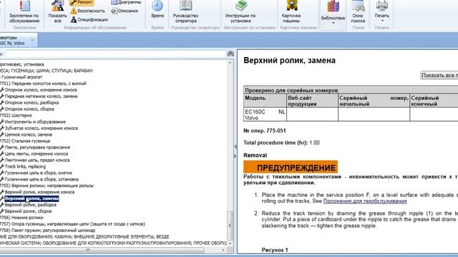The width and height of the screenshot is (458, 257).
Task: Select ОБОРУДОВАНИЕ ДЛЯ КОПКИ/ПОГРУЗКИ-РАЗГРУЗКИ category row
Action: 113,243
